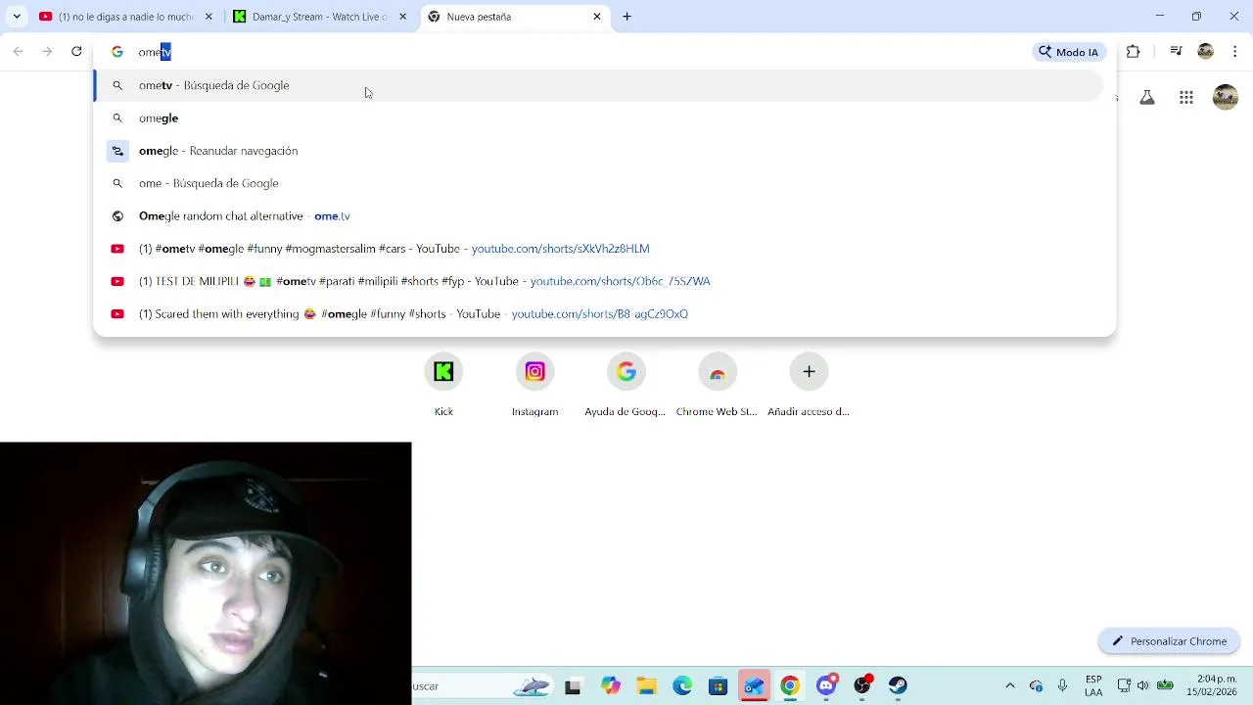Open a new tab with the plus button
1253x705 pixels.
(627, 17)
